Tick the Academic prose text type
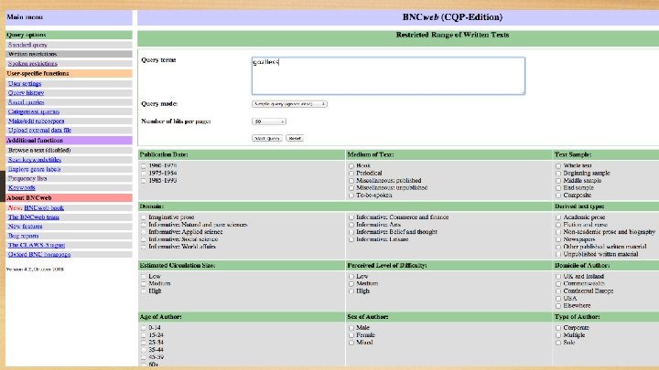 tap(558, 217)
